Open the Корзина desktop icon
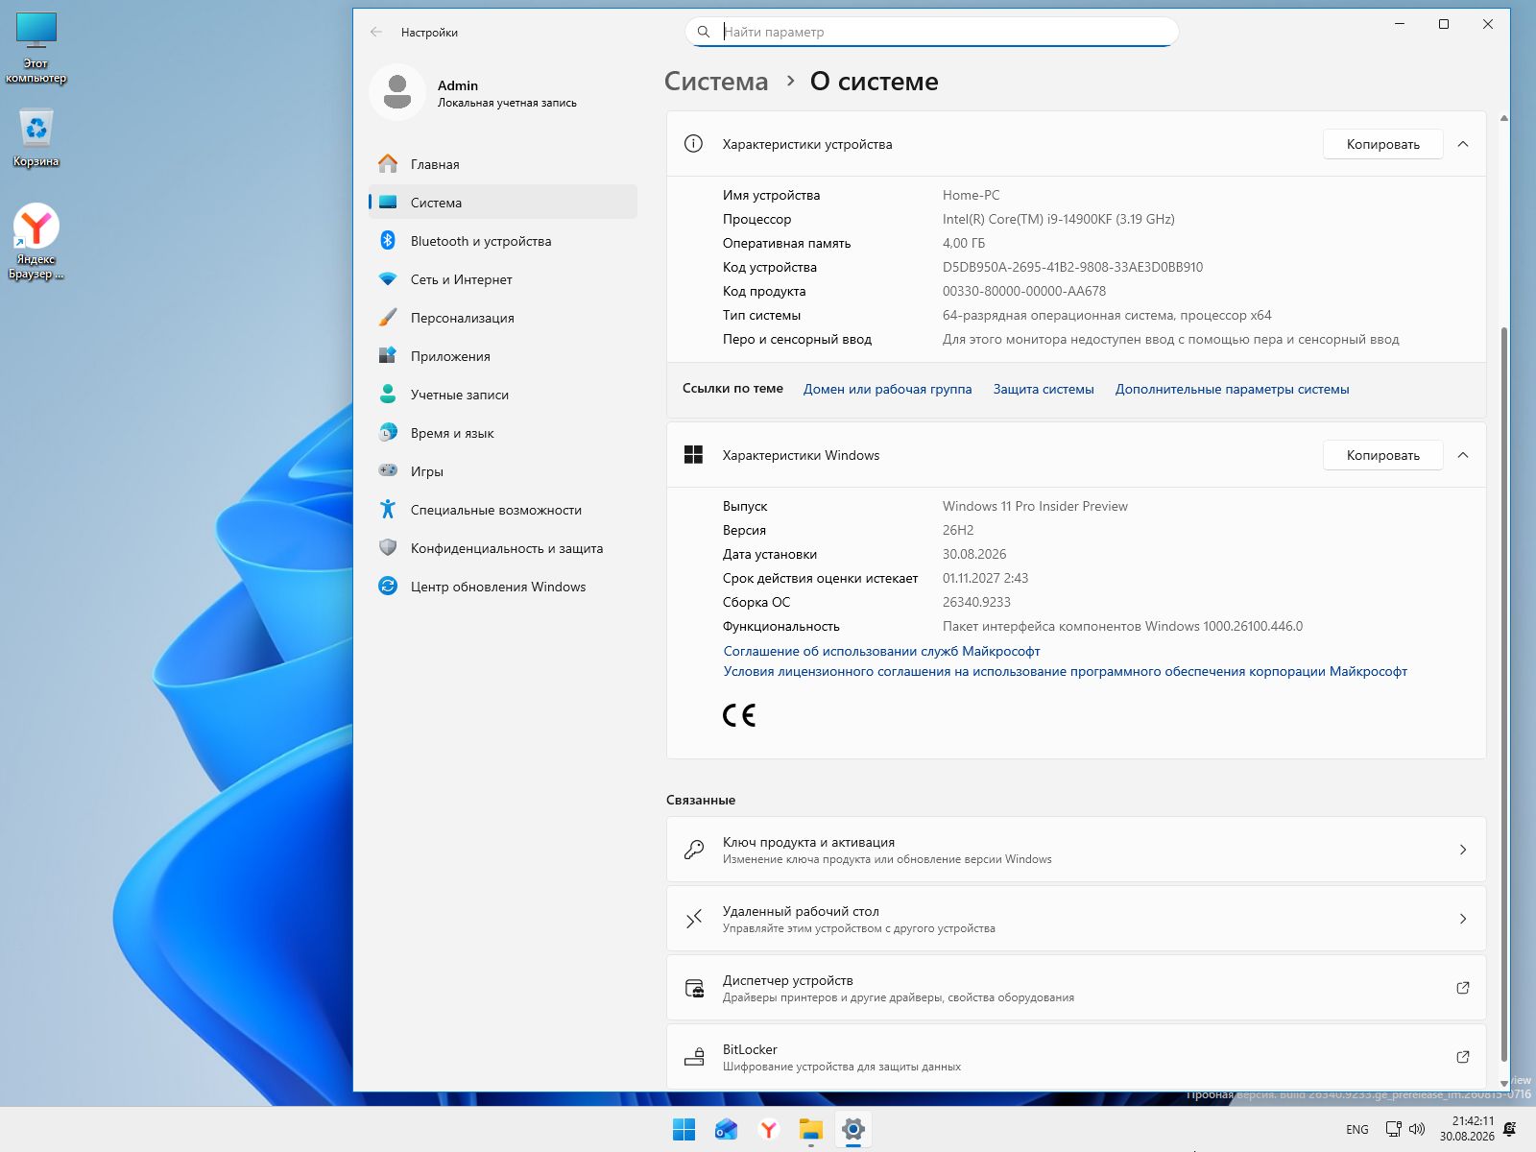Image resolution: width=1536 pixels, height=1152 pixels. [x=36, y=136]
